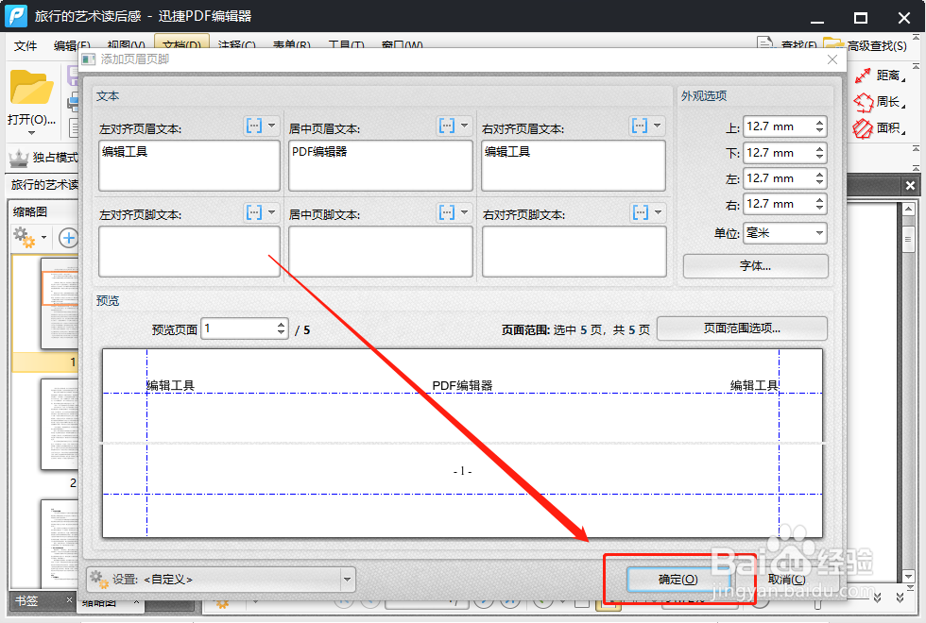
Task: Open the 表单(R) menu
Action: click(x=291, y=45)
